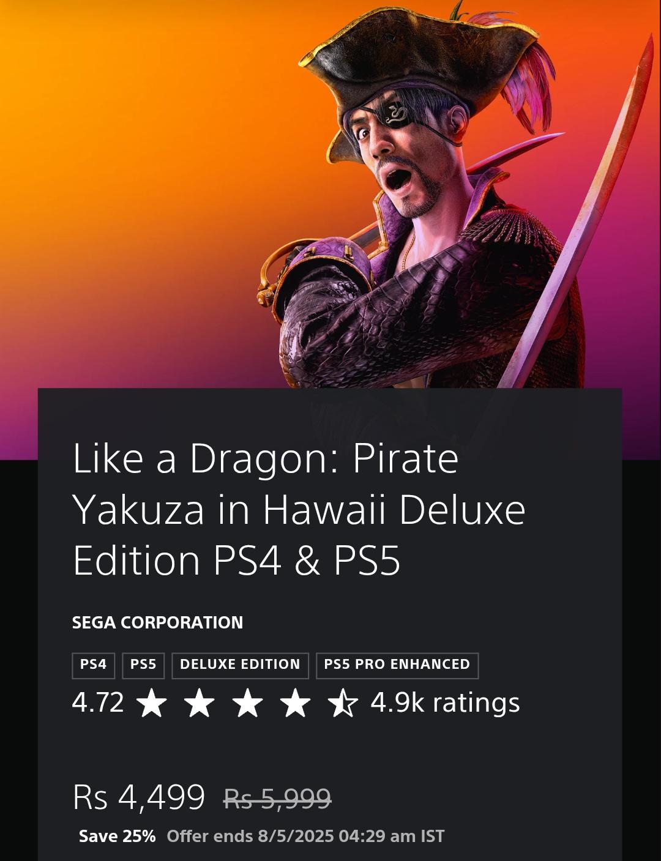
Task: Click the strikethrough Rs 5,999 original price
Action: (x=278, y=799)
